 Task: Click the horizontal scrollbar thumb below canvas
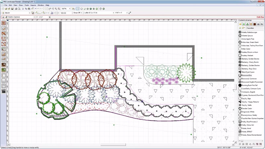click(113, 145)
